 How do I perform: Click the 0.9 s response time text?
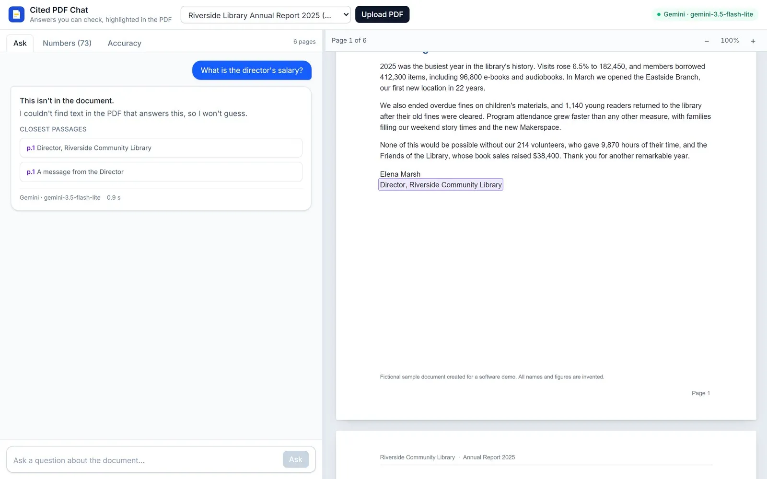pos(114,197)
